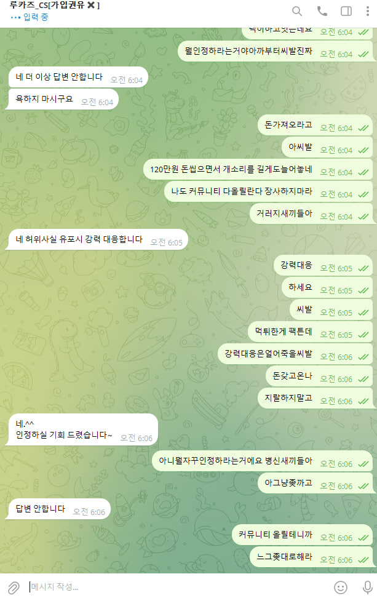Open the three-dot more options menu
The height and width of the screenshot is (598, 377).
(x=368, y=12)
